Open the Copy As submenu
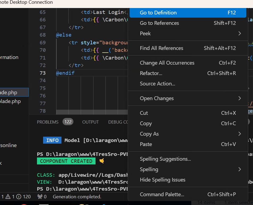 pyautogui.click(x=188, y=134)
